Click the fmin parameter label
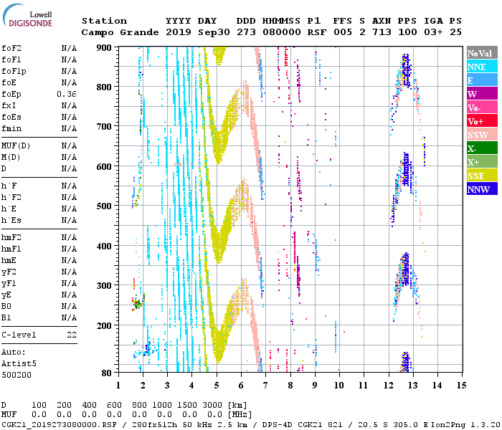The height and width of the screenshot is (430, 502). (x=11, y=128)
